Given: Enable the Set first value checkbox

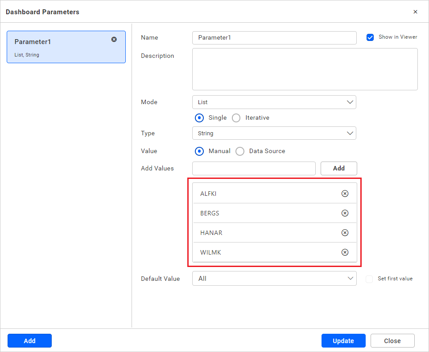Looking at the screenshot, I should coord(369,279).
